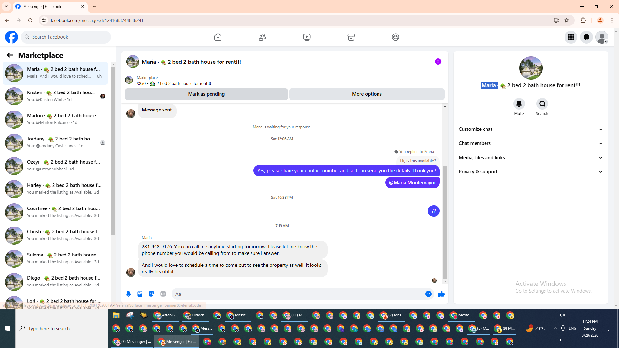Choose a sticker from the sticker icon
Image resolution: width=619 pixels, height=348 pixels.
pos(152,294)
